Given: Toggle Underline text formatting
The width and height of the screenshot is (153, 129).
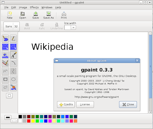Looking at the screenshot, I should coord(56,26).
